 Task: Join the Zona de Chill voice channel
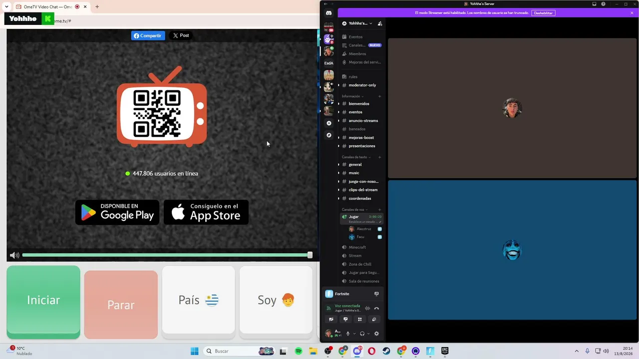(359, 264)
